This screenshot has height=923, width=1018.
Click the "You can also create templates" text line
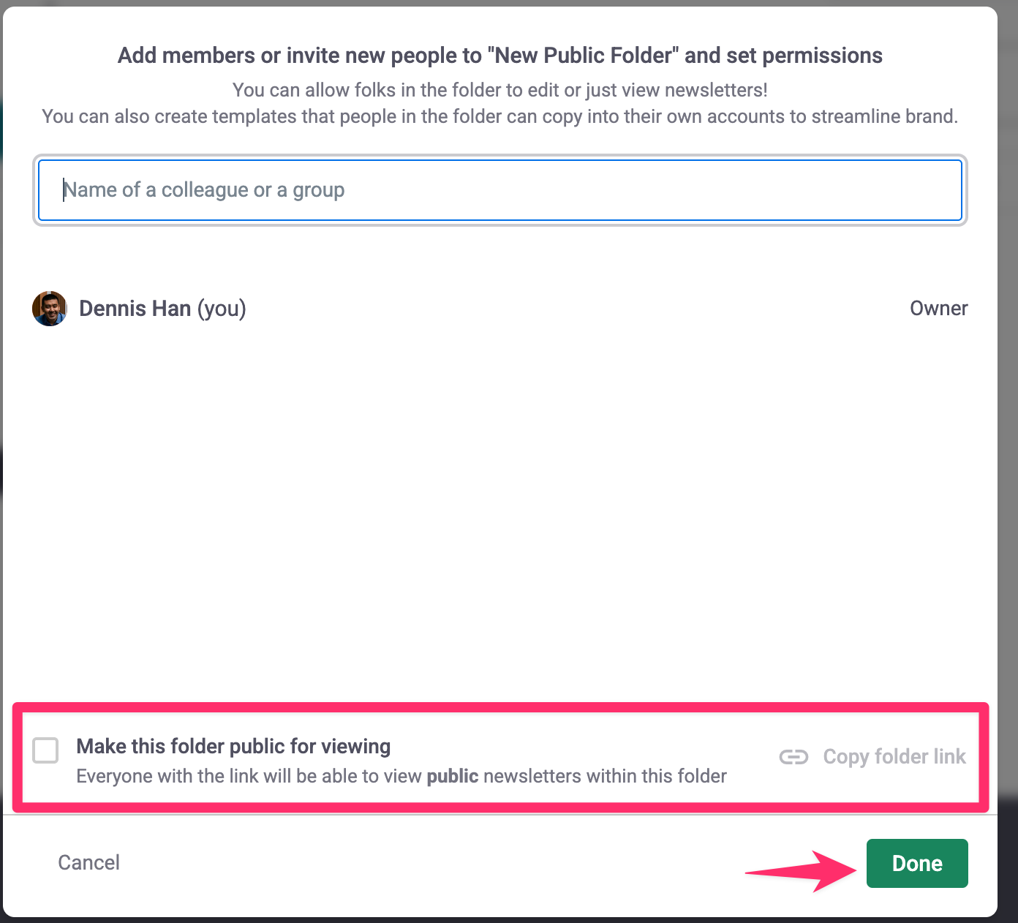click(500, 116)
